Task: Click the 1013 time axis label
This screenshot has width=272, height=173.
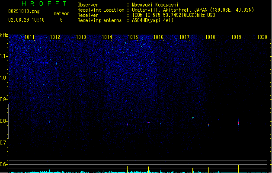Action: 81,37
